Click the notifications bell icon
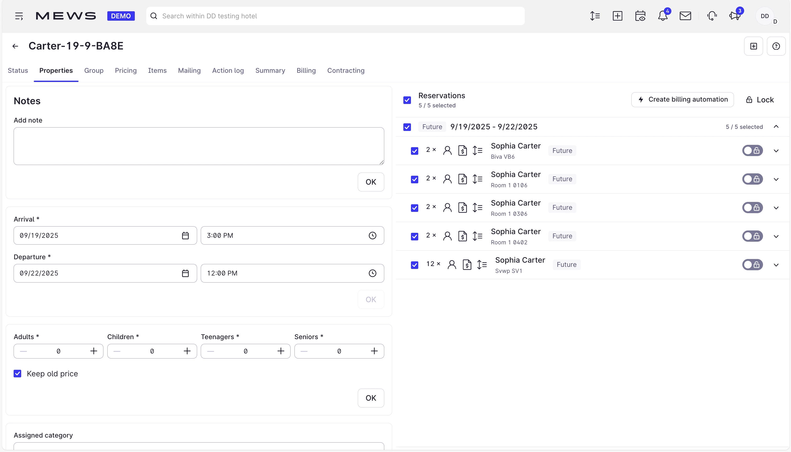Viewport: 791px width, 452px height. coord(662,16)
